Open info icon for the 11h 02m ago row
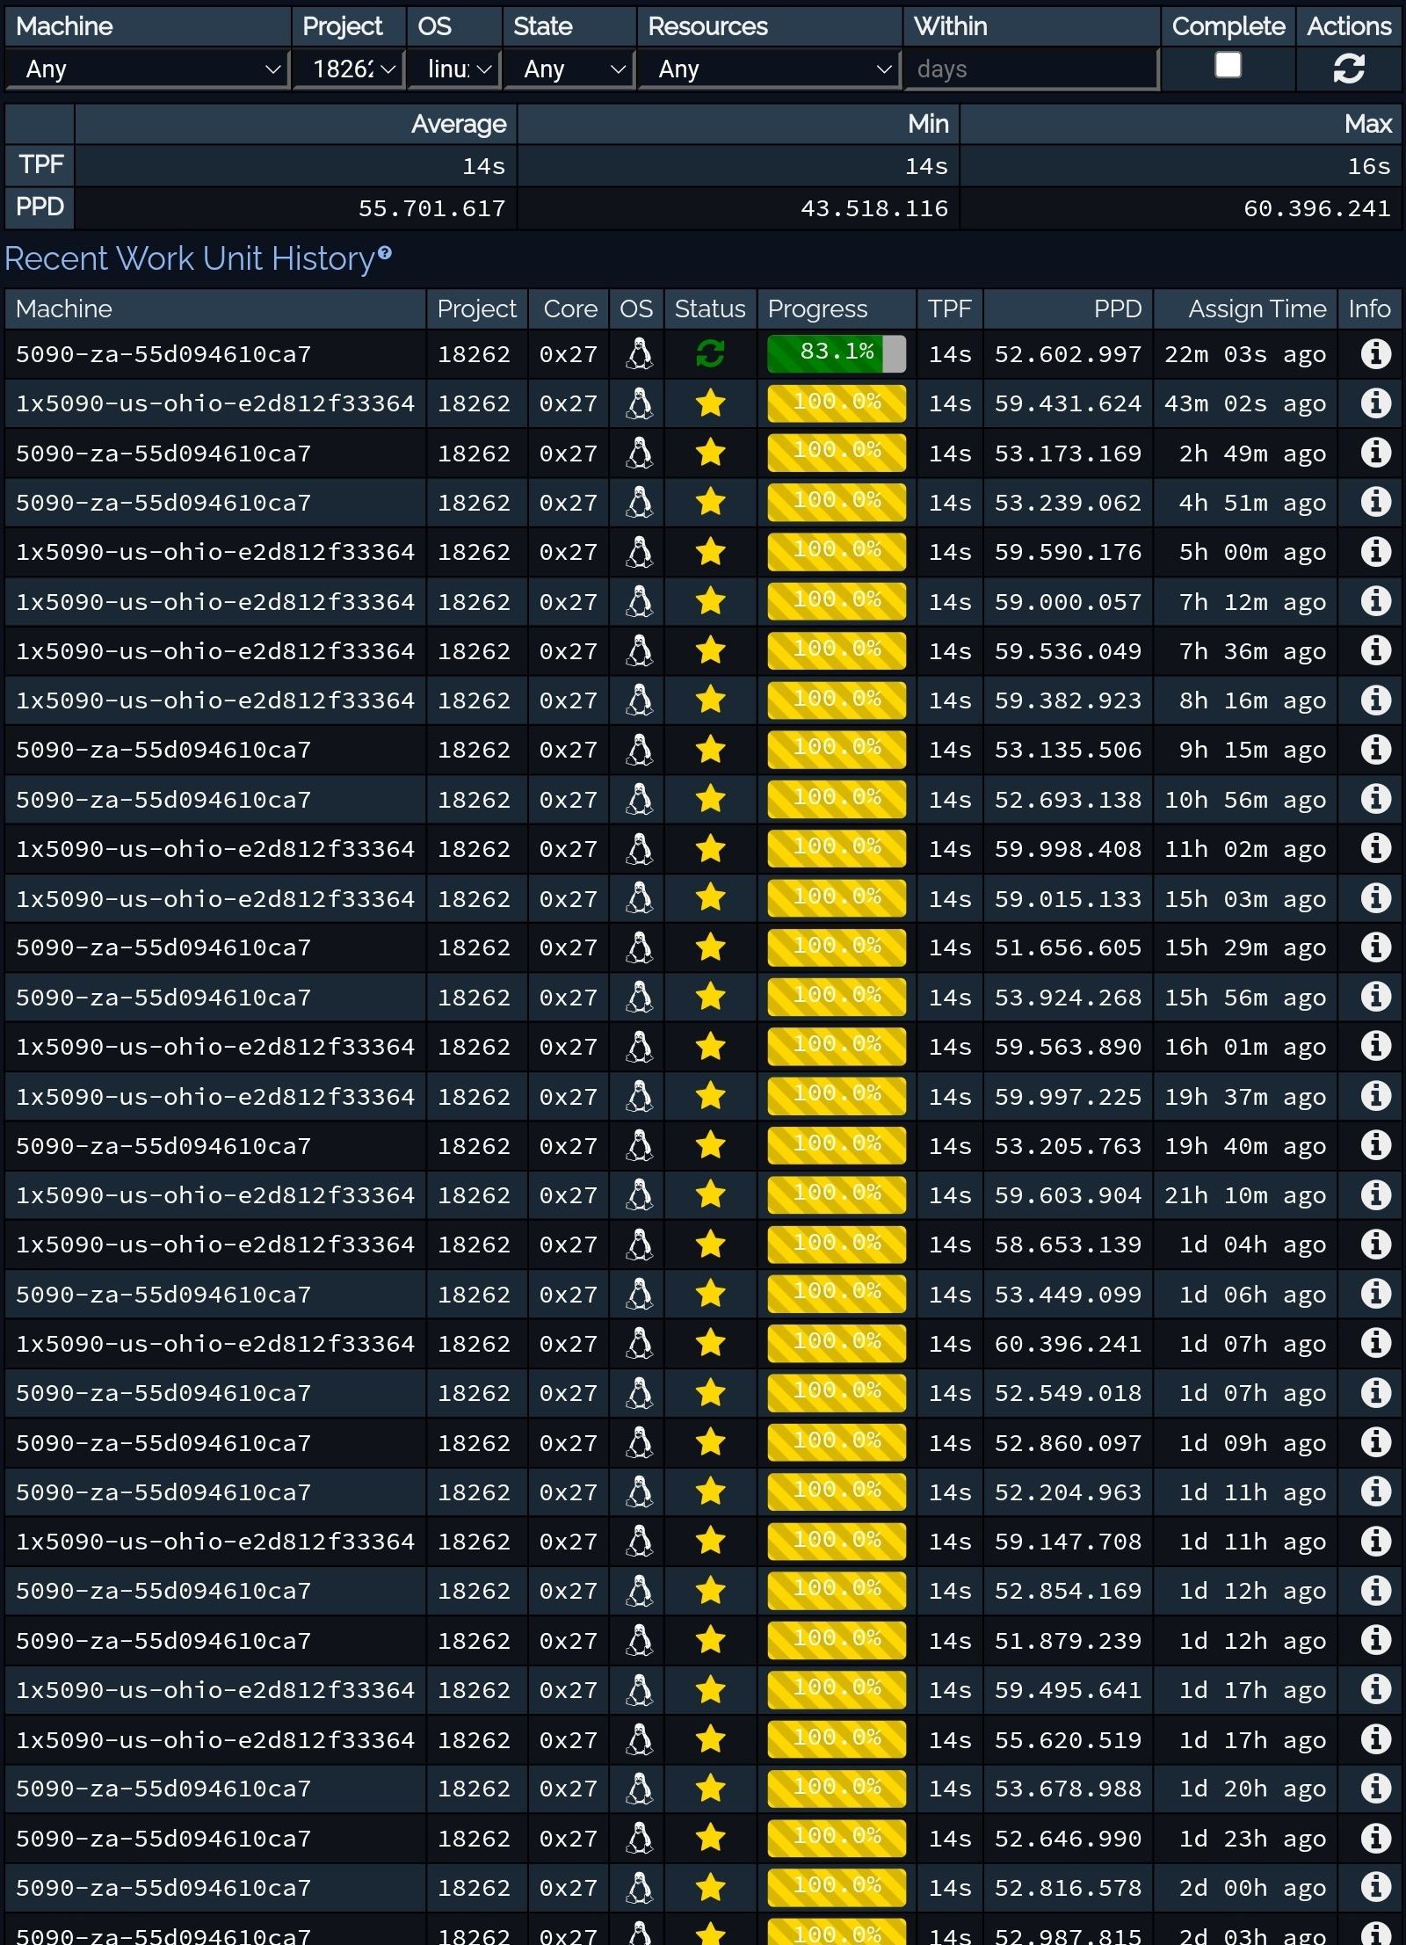1406x1945 pixels. click(x=1375, y=848)
